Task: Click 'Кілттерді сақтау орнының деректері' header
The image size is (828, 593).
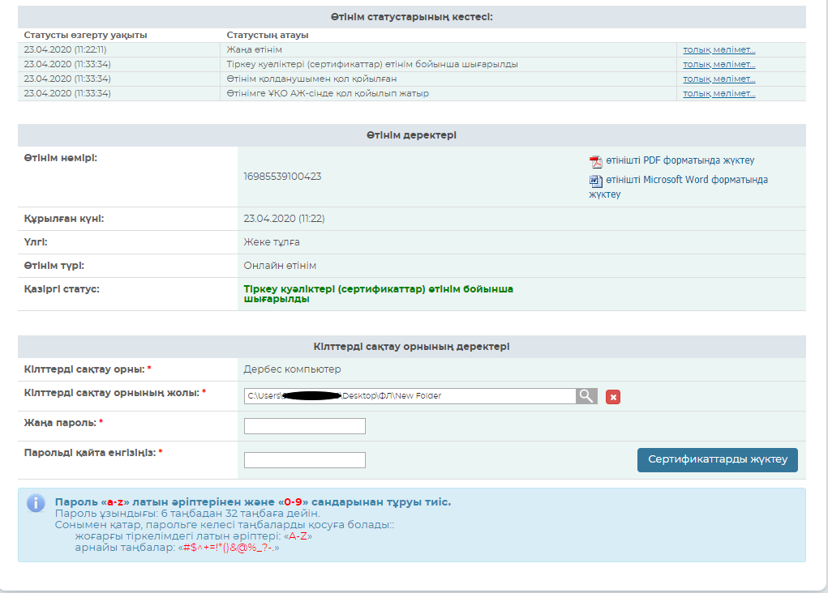Action: pyautogui.click(x=411, y=347)
